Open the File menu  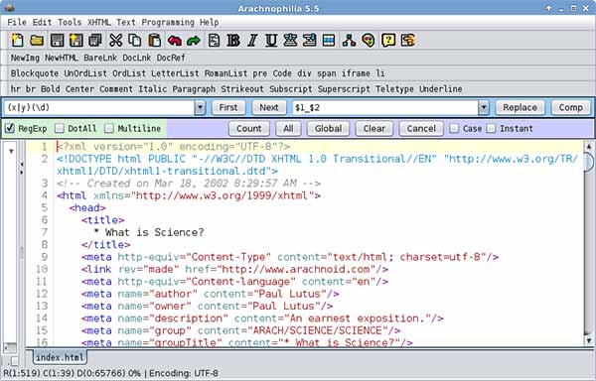tap(17, 23)
